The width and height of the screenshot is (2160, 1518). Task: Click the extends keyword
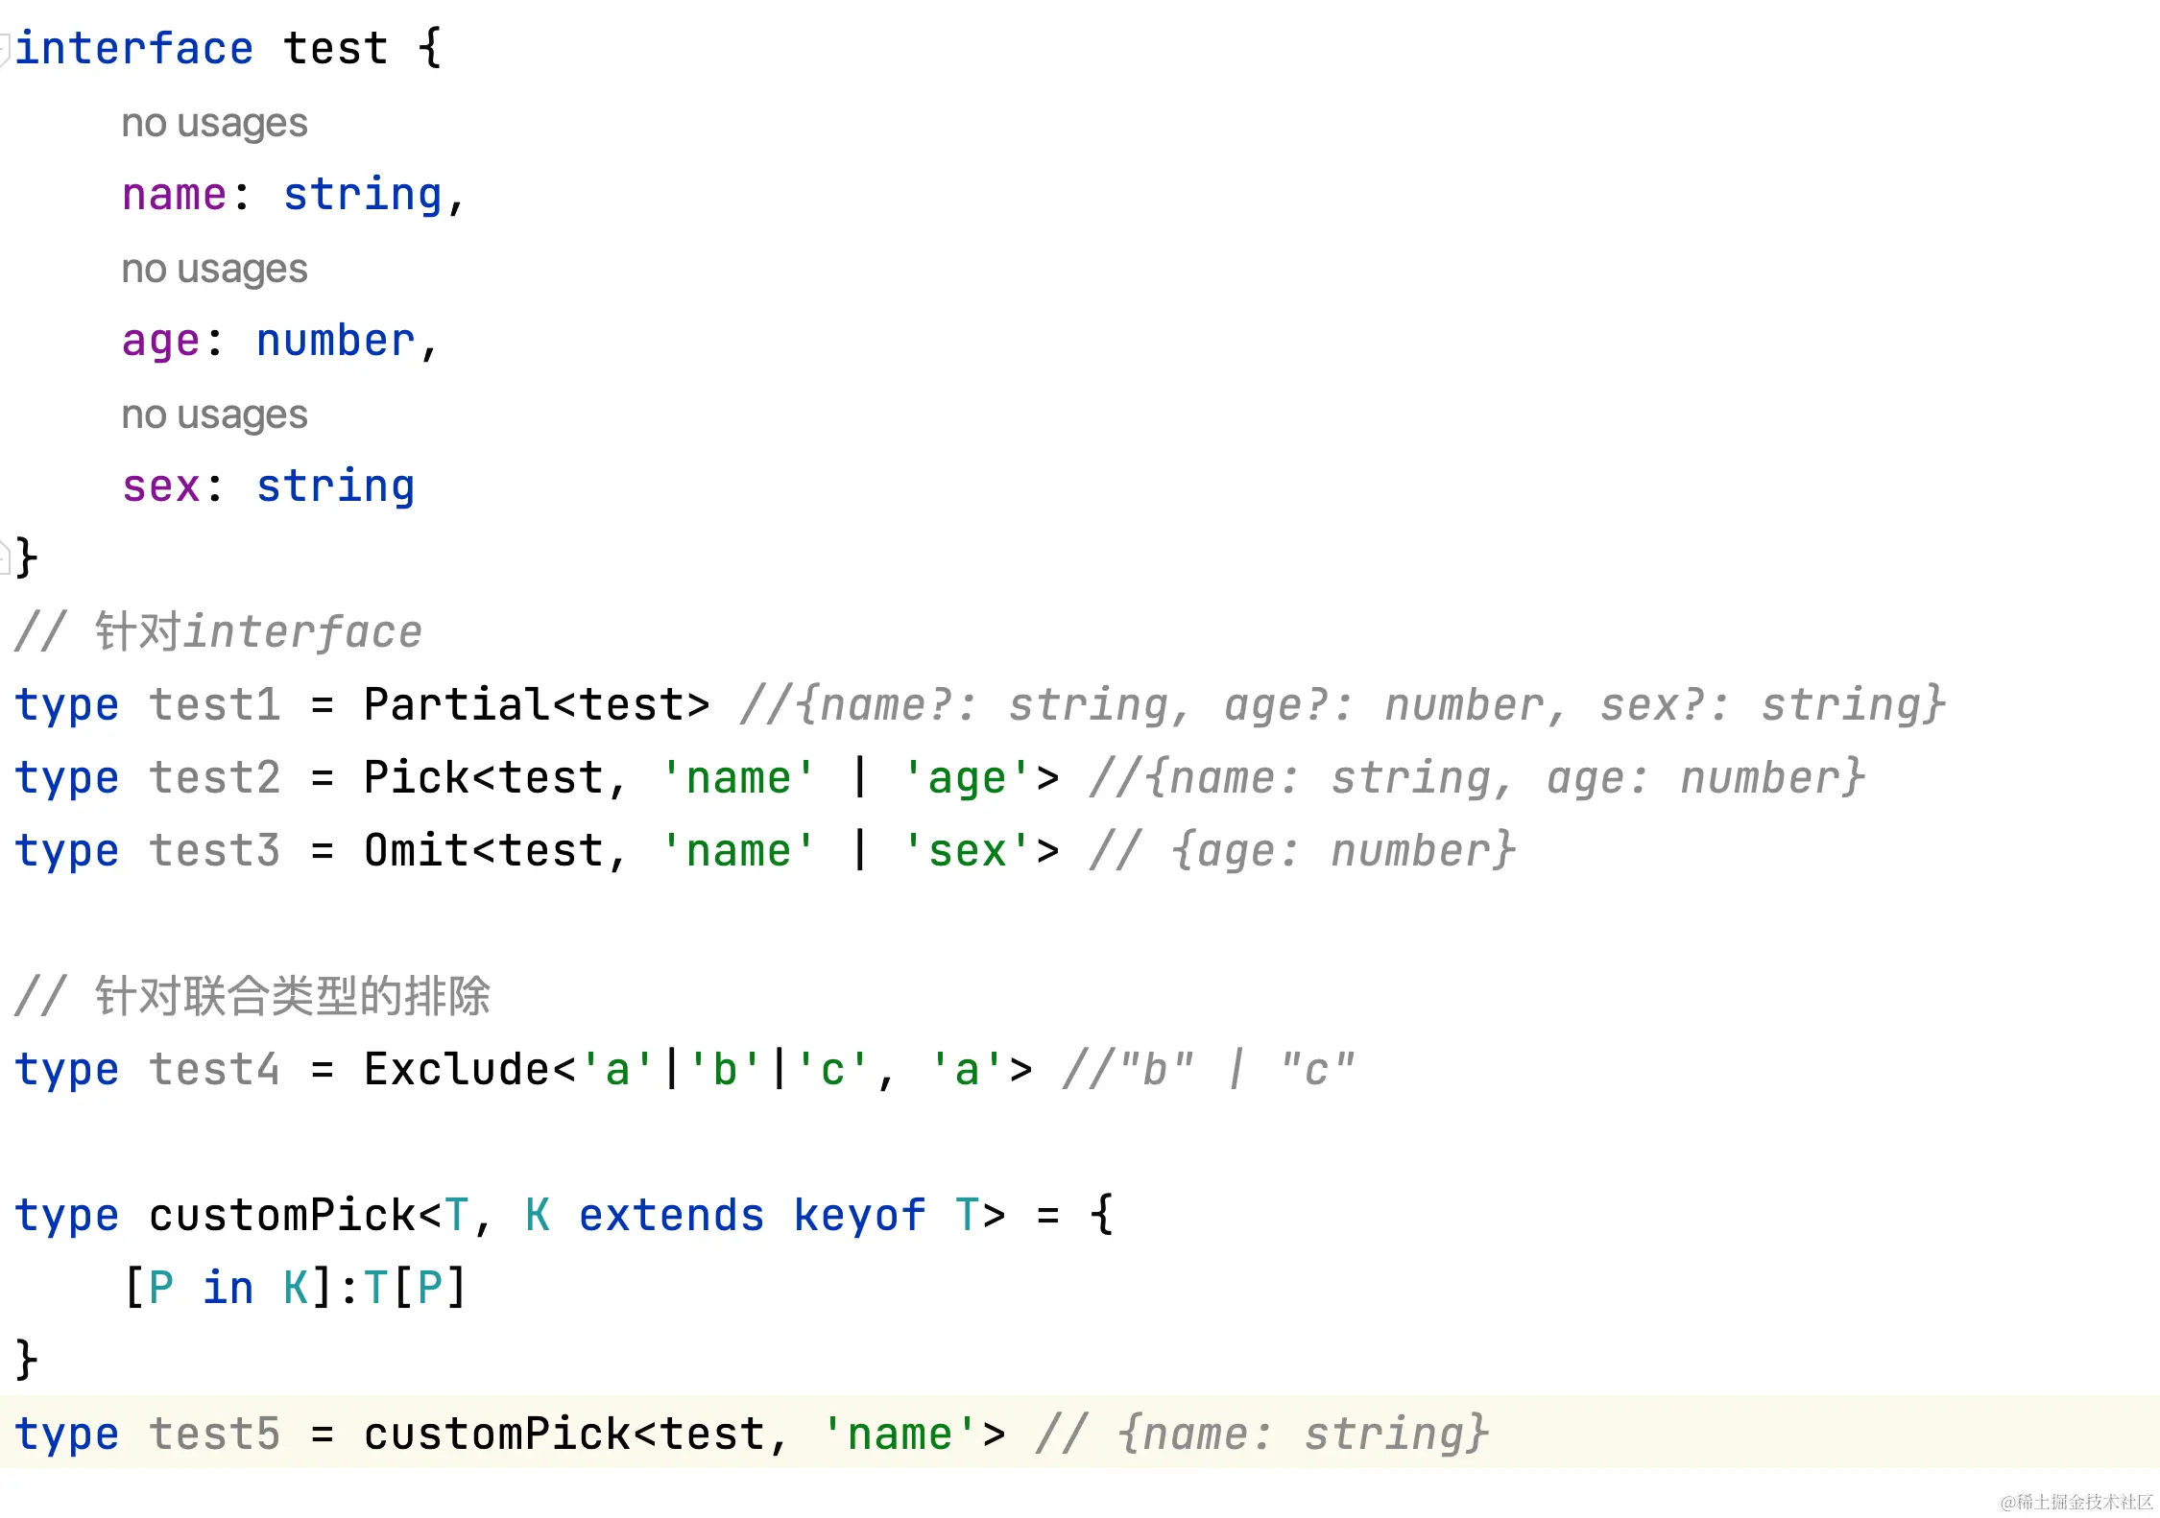(x=671, y=1216)
